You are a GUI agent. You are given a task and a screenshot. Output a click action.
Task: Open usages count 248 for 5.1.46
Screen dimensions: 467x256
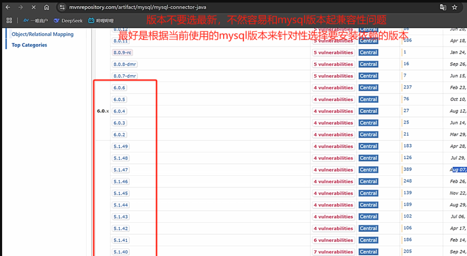[408, 181]
